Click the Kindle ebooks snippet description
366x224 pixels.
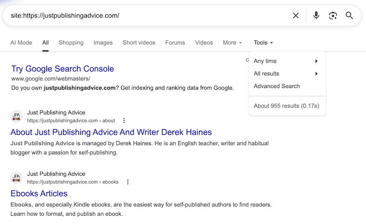[x=141, y=209]
